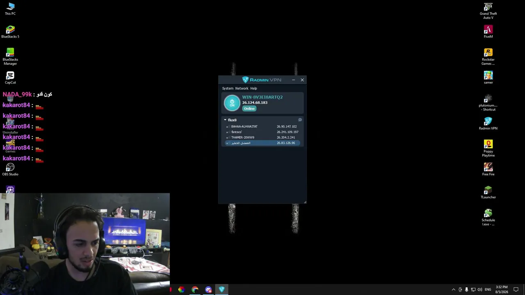Minimize the Radmin VPN window

click(293, 80)
